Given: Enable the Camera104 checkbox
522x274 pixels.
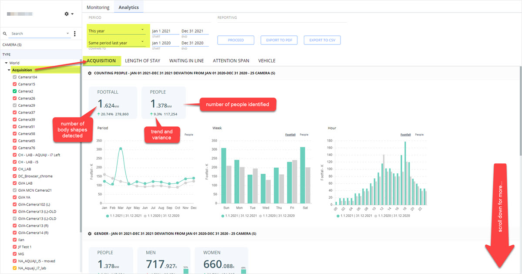Looking at the screenshot, I should (15, 77).
